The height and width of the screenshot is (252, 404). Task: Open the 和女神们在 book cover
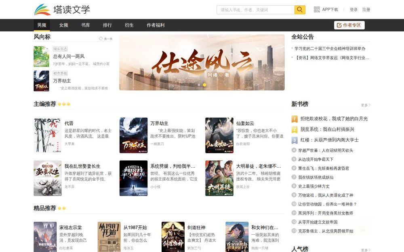[237, 237]
